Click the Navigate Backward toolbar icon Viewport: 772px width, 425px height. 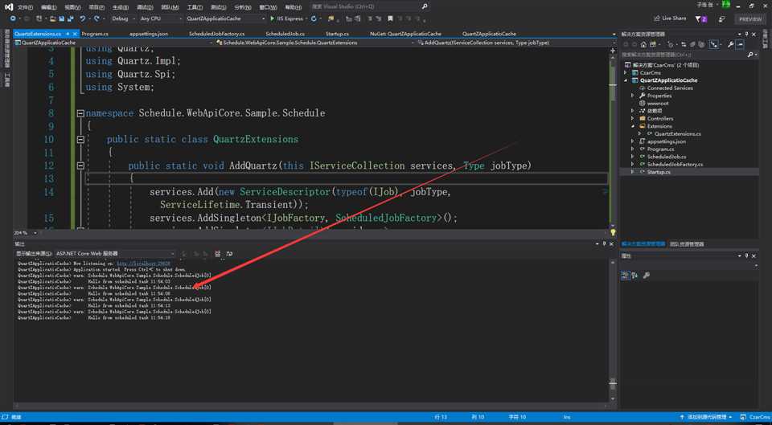point(14,18)
